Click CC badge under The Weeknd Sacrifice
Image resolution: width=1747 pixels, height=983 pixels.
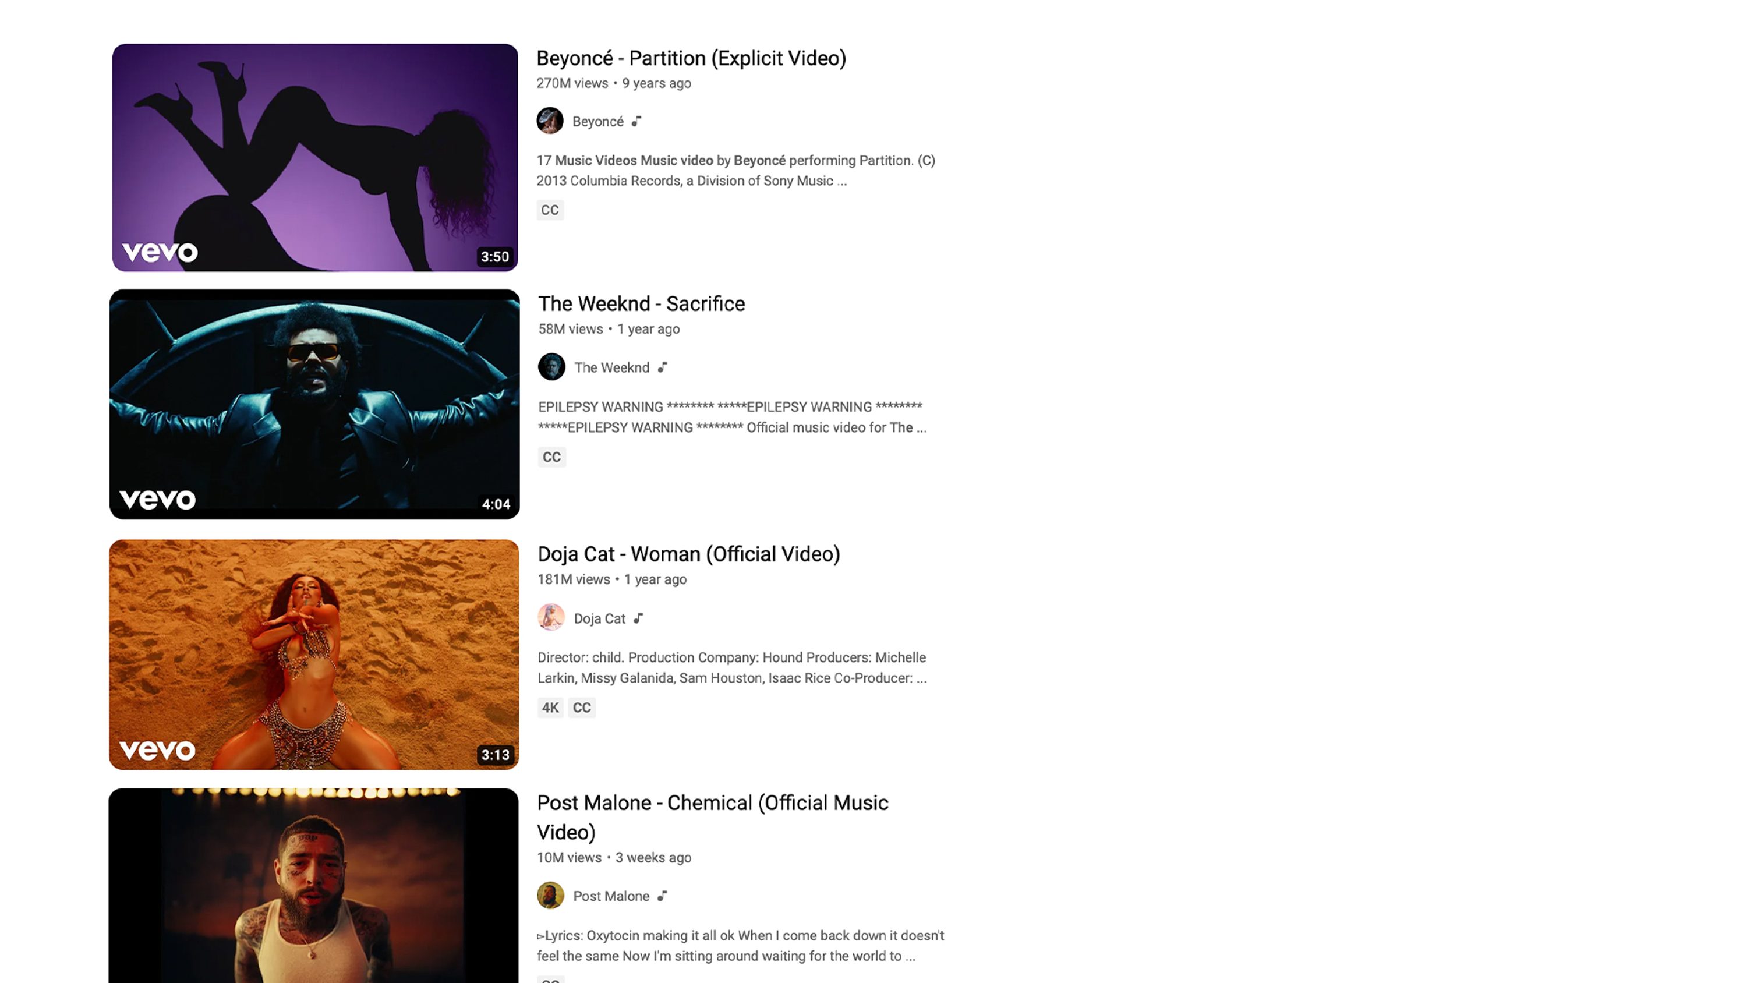552,457
